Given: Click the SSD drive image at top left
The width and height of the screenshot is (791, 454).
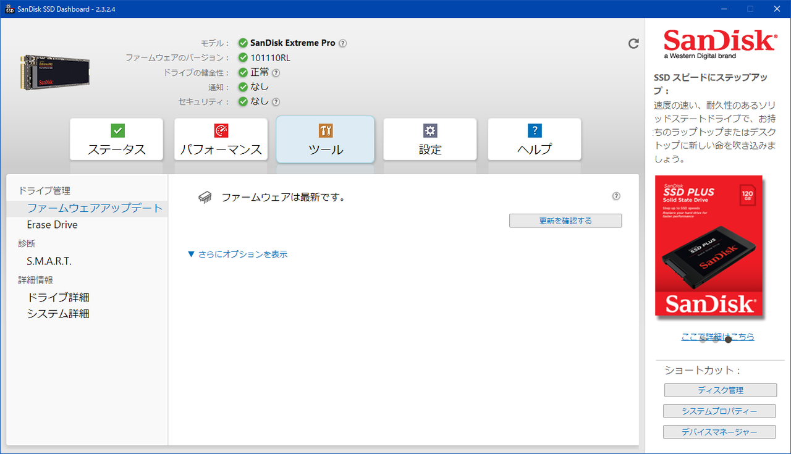Looking at the screenshot, I should [x=55, y=72].
